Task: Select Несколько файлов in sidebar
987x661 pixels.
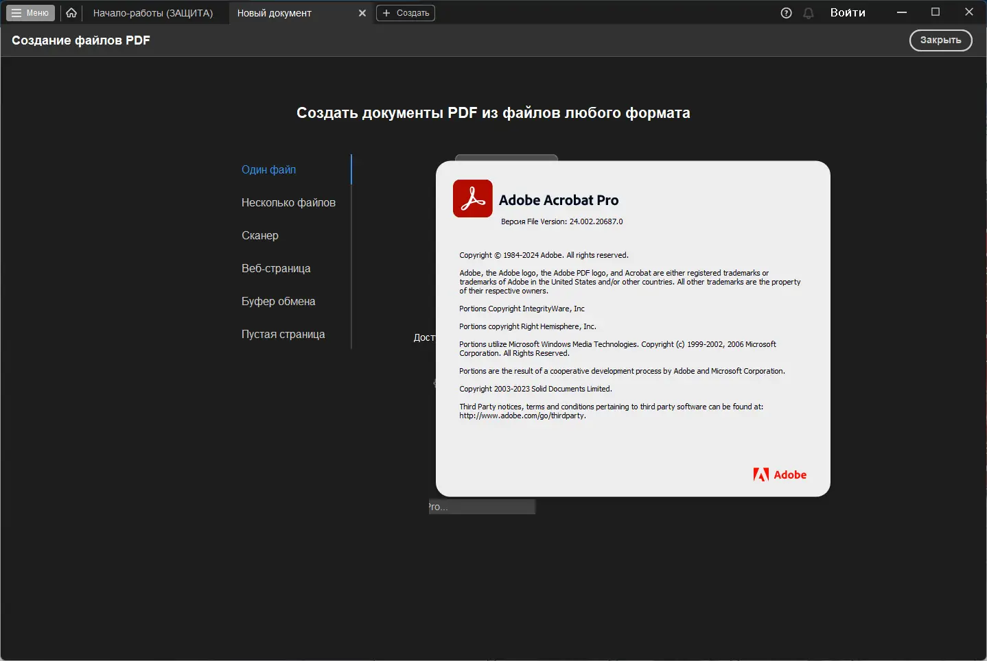Action: [288, 202]
